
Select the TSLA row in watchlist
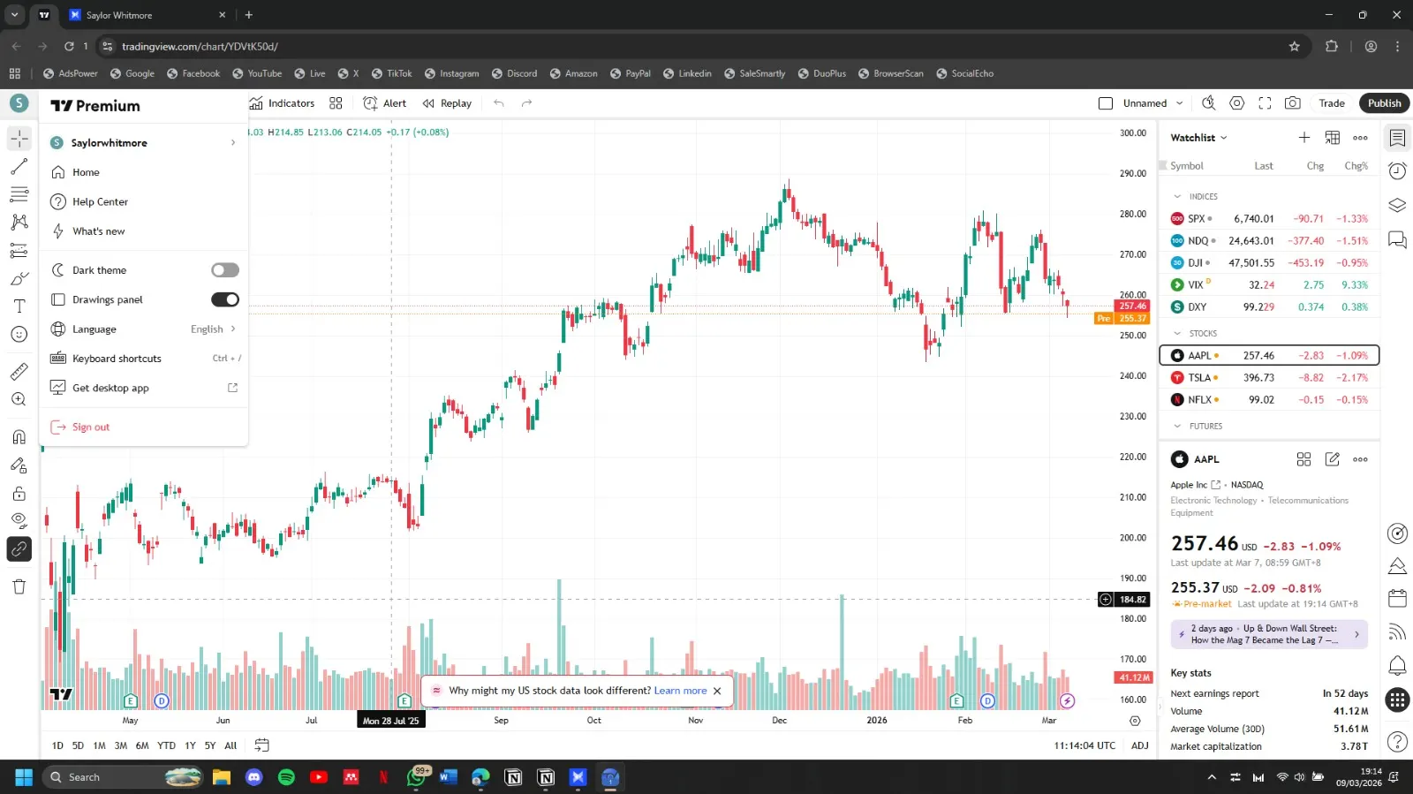(1269, 378)
